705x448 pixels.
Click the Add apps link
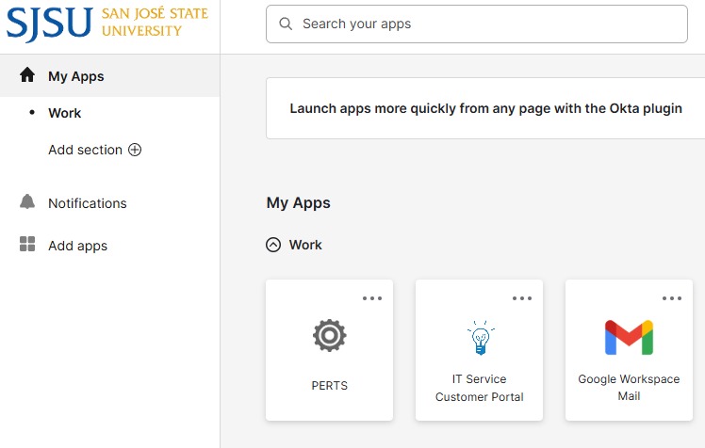point(77,246)
